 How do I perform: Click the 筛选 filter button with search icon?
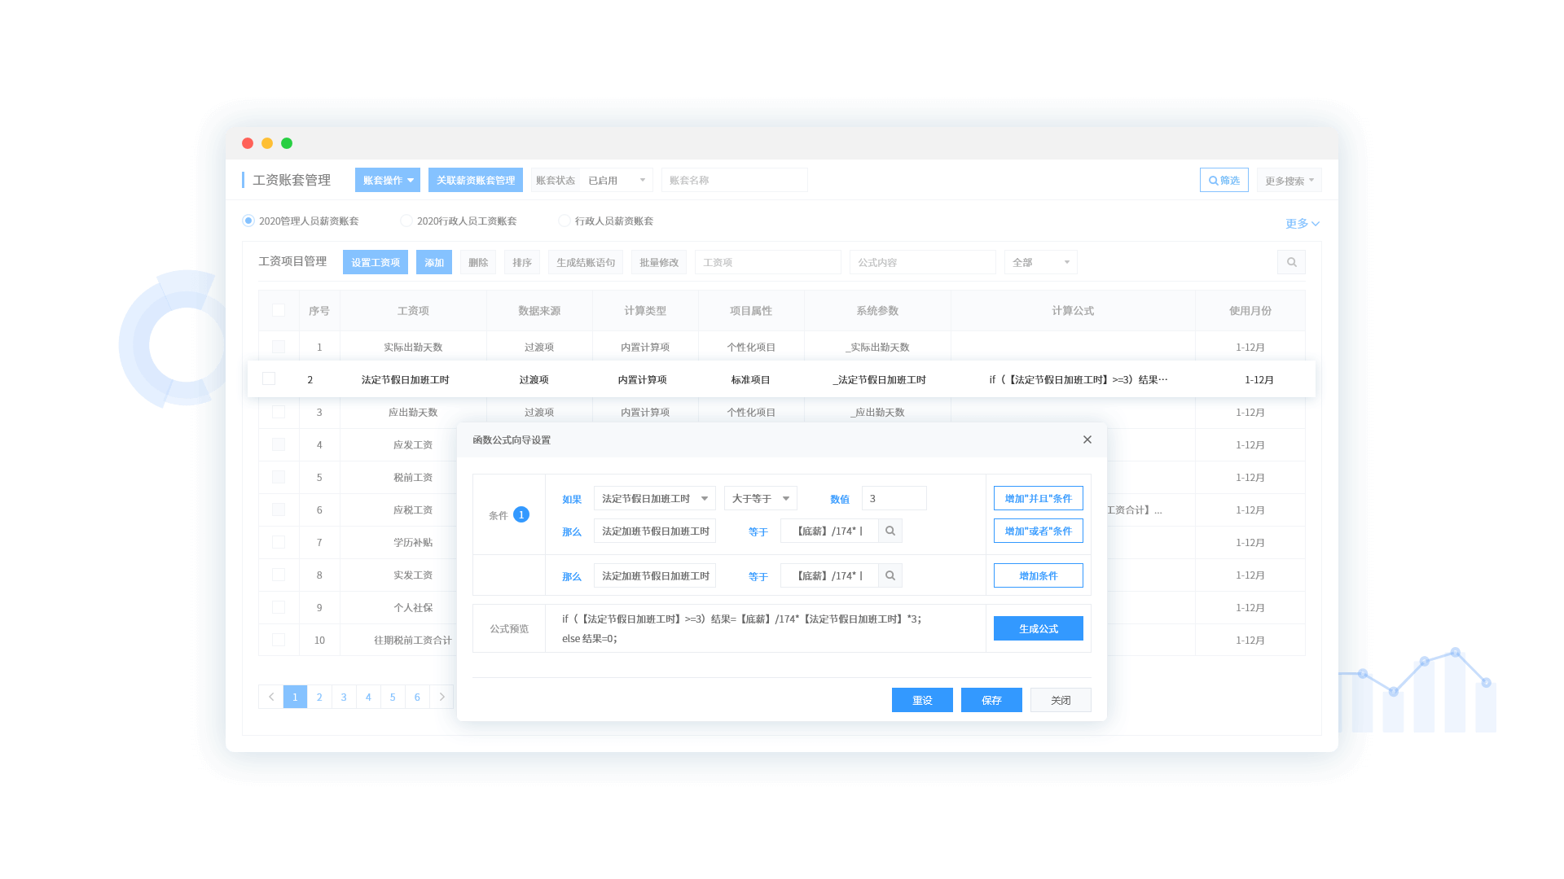tap(1224, 180)
